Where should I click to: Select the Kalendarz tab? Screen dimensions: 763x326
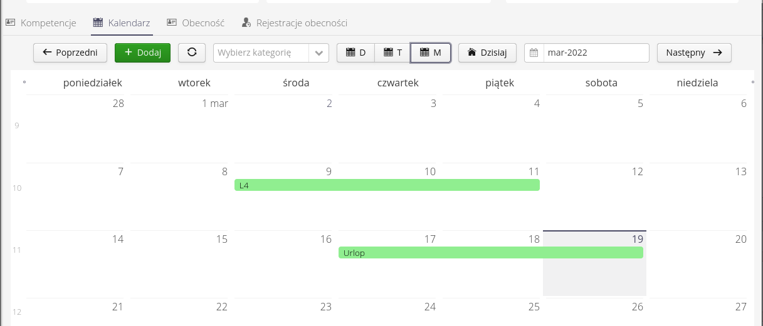pos(122,23)
